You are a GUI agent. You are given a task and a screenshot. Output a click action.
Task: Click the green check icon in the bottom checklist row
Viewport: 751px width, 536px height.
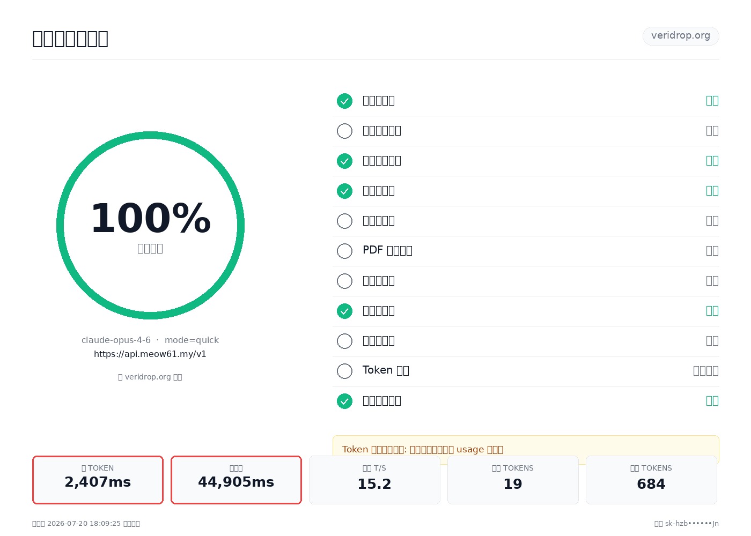coord(344,401)
